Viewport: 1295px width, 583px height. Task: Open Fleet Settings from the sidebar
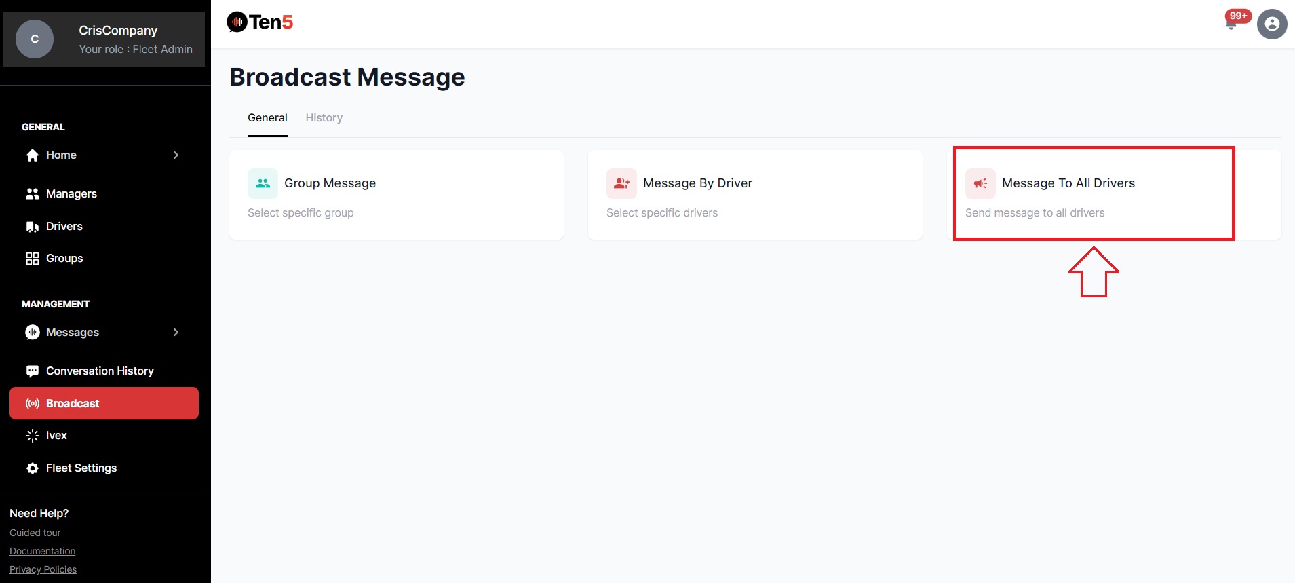click(x=81, y=468)
